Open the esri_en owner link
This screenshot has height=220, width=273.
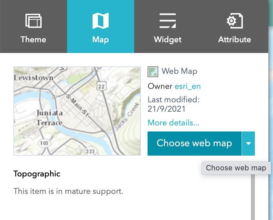pyautogui.click(x=187, y=86)
